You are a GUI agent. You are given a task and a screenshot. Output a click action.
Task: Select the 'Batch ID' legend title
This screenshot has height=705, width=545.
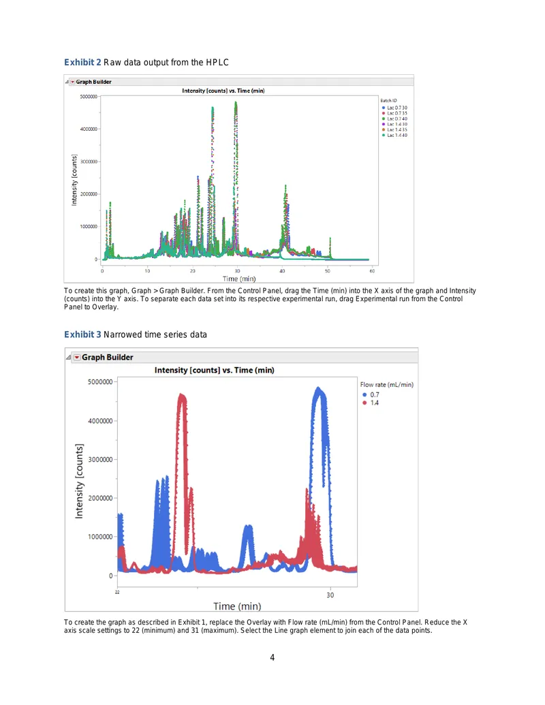click(x=388, y=101)
